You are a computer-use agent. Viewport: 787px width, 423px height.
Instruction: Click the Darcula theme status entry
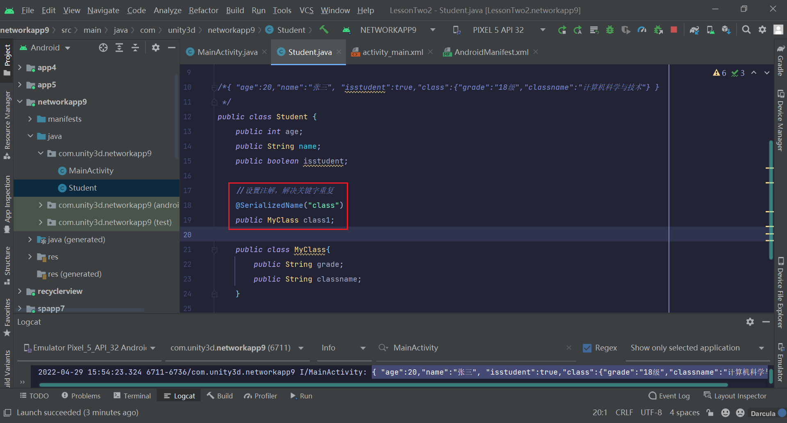[x=763, y=413]
